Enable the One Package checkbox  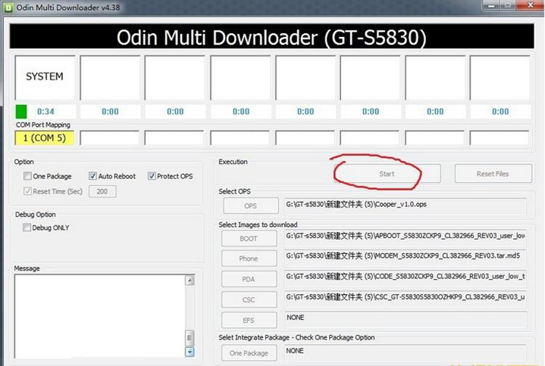click(27, 176)
